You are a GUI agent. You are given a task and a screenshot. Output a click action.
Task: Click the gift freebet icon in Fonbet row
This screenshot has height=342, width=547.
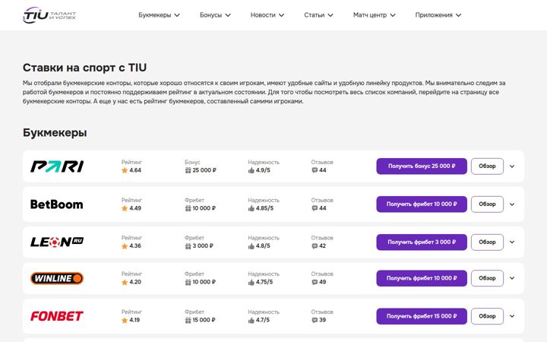pos(188,320)
